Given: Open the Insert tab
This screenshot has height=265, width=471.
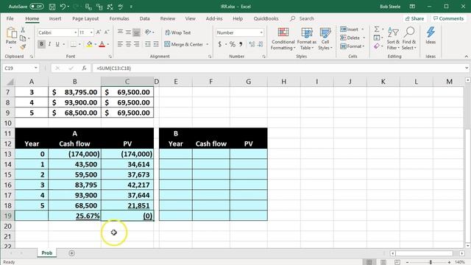Looking at the screenshot, I should [x=55, y=18].
